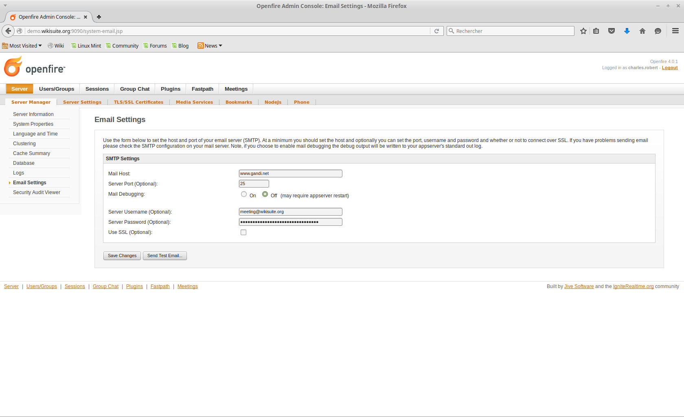Click into the Mail Host field
This screenshot has height=417, width=684.
[290, 174]
